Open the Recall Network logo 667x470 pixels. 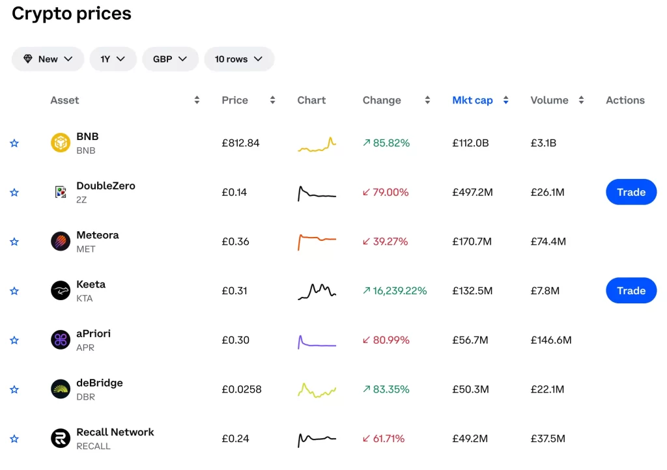click(x=61, y=439)
